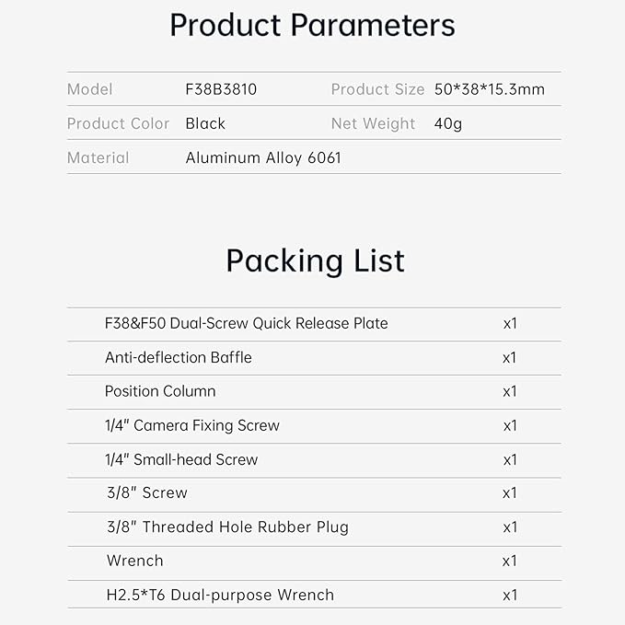
Task: Select the 40g net weight value
Action: click(x=448, y=123)
